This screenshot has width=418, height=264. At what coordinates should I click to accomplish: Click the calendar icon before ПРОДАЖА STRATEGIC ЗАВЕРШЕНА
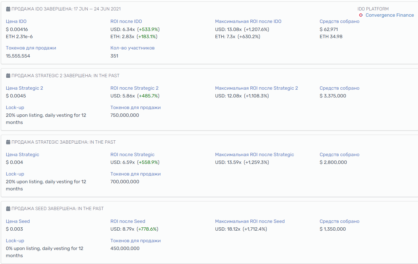tap(8, 142)
